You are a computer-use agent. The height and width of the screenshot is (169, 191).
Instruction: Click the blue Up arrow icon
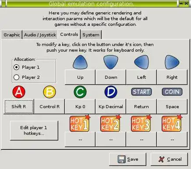click(x=80, y=62)
